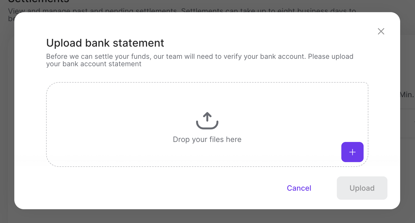Click the 'Upload bank statement' dialog title
This screenshot has height=223, width=415.
click(105, 43)
